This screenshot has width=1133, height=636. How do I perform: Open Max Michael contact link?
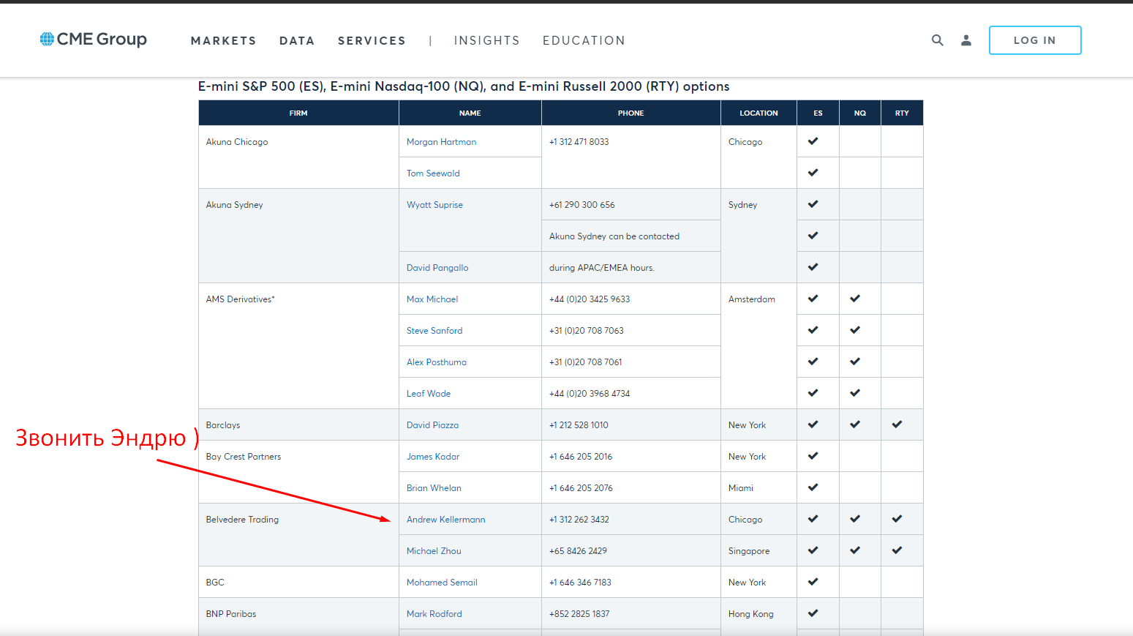[432, 299]
